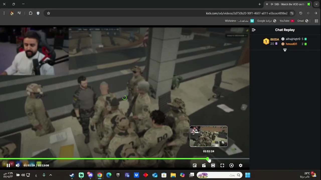Expand the gifters leaderboard arrow

click(x=285, y=50)
